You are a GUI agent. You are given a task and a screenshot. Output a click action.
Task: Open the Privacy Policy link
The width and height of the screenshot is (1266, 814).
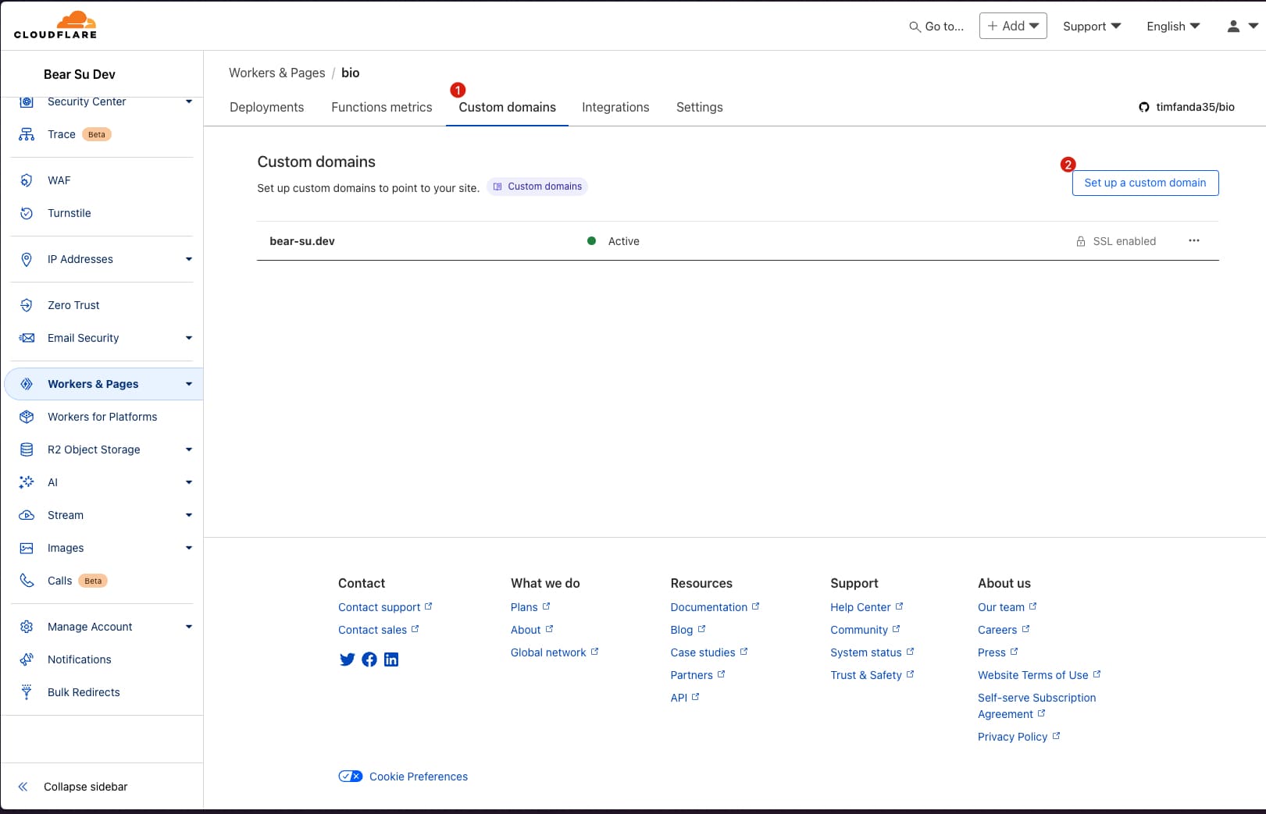(x=1018, y=737)
